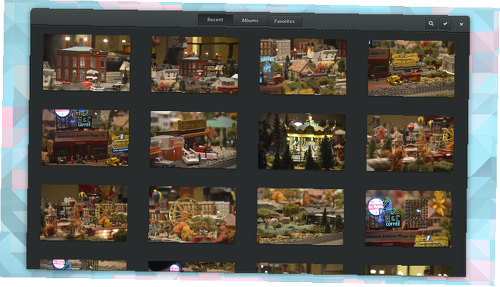
Task: Open photo with yellow sign and yellow truck
Action: tap(411, 68)
